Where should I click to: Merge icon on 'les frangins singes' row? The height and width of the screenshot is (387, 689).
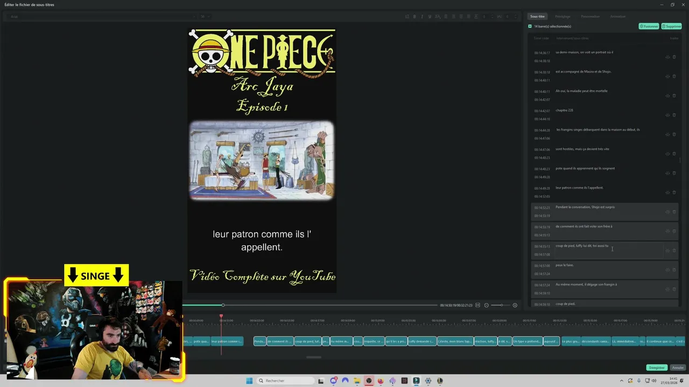[x=667, y=134]
